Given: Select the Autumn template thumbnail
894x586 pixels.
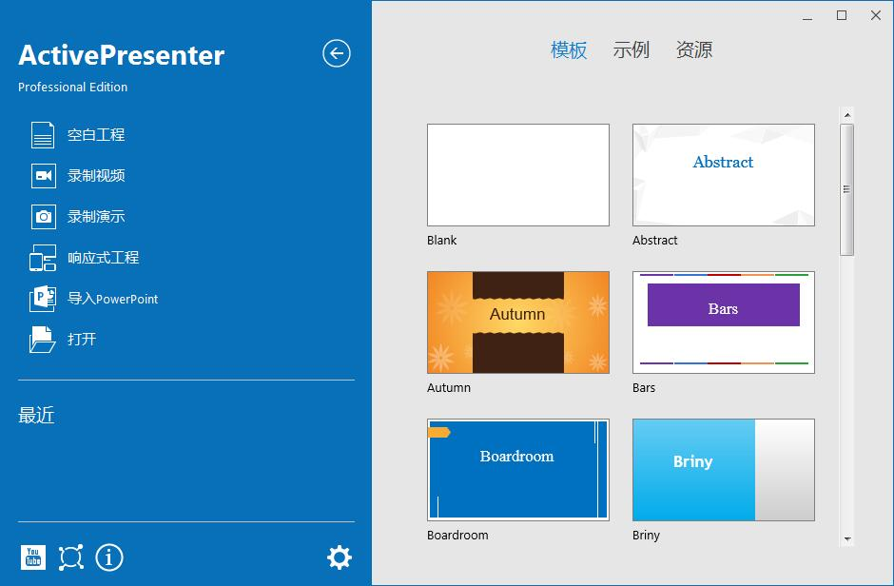Looking at the screenshot, I should (518, 322).
